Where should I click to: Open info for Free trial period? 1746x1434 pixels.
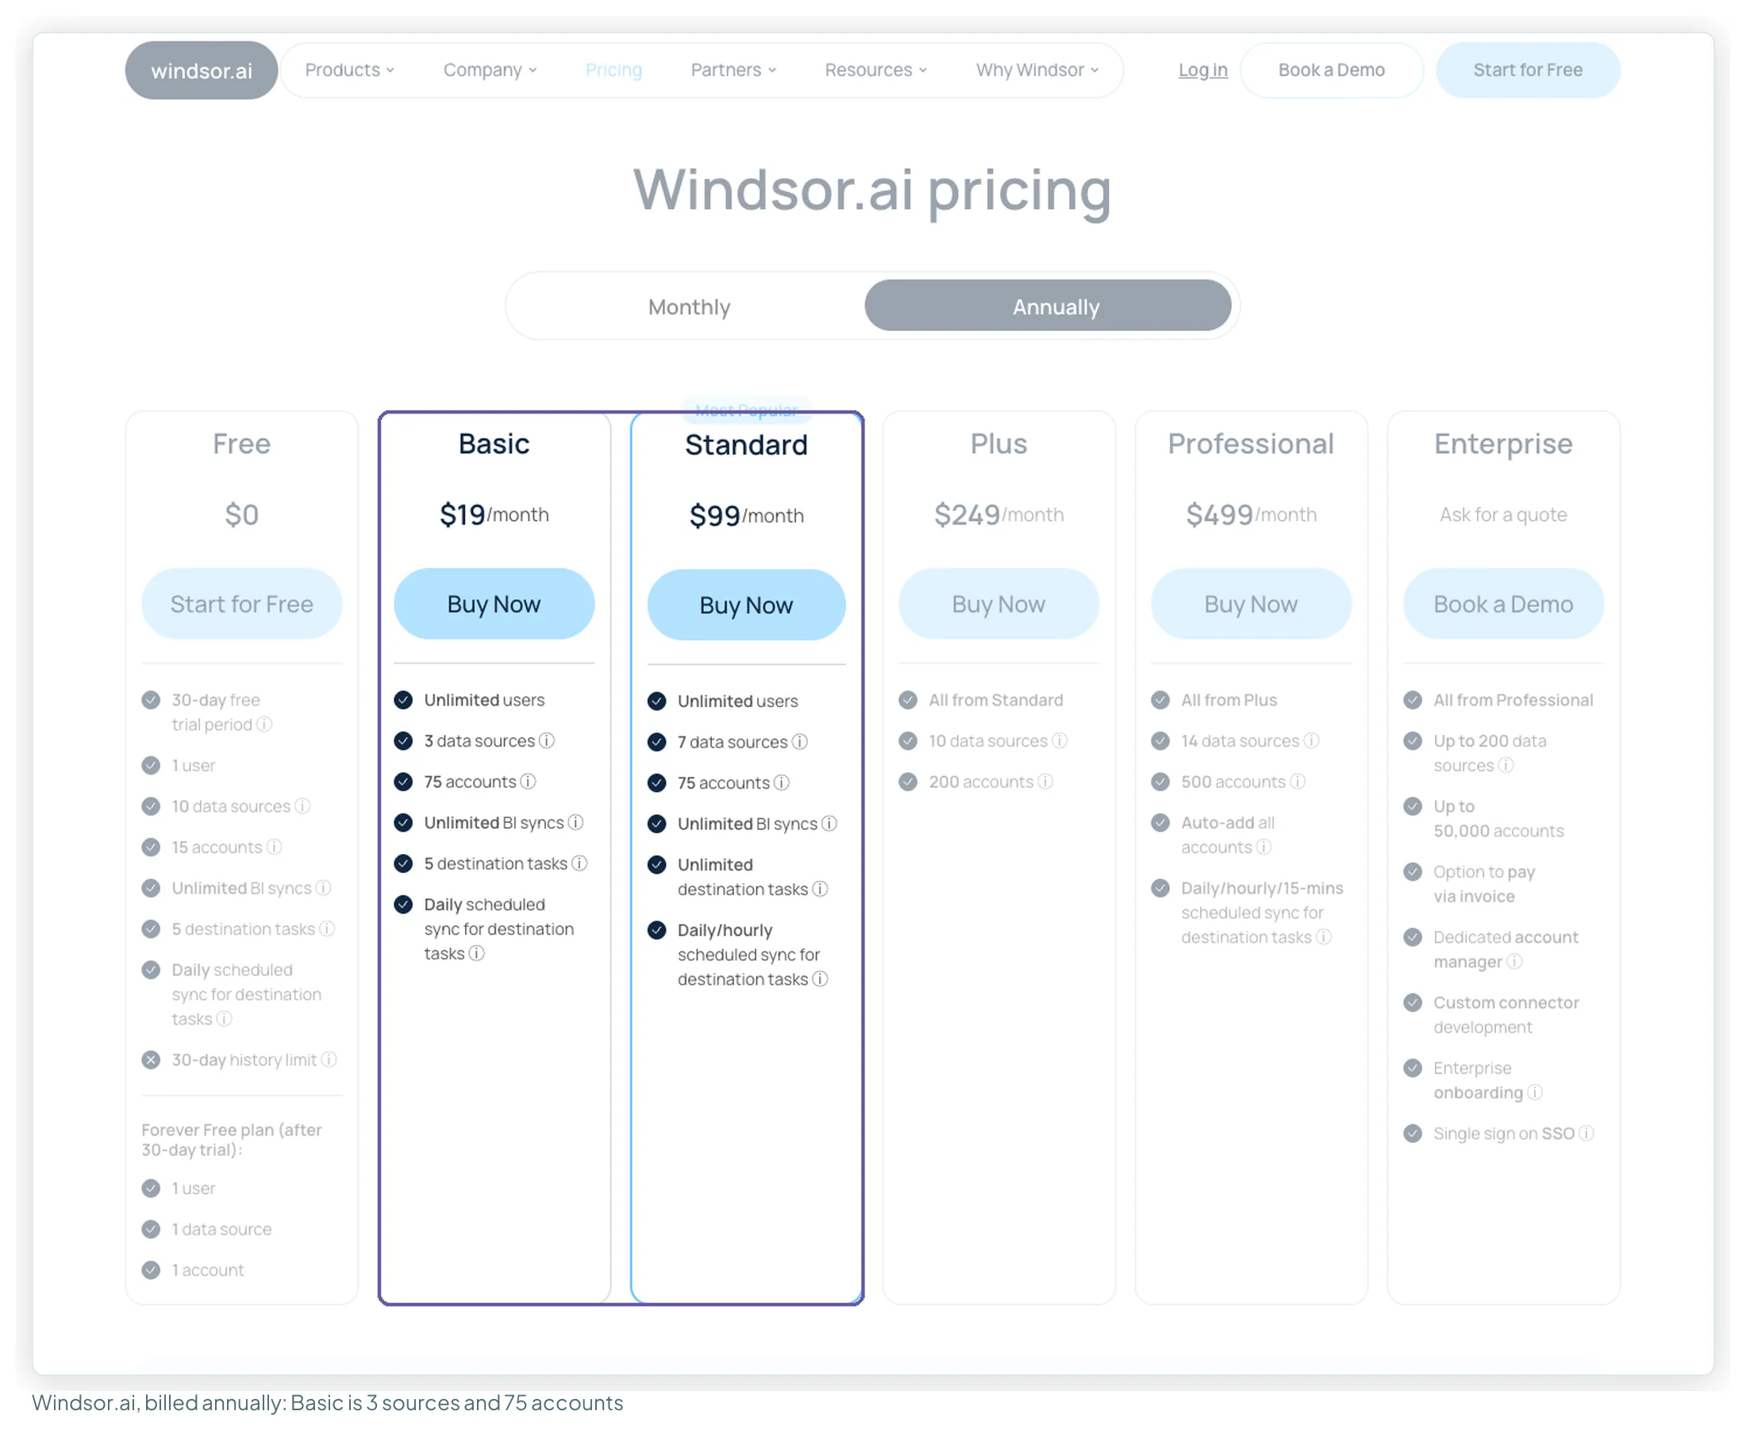pos(264,725)
